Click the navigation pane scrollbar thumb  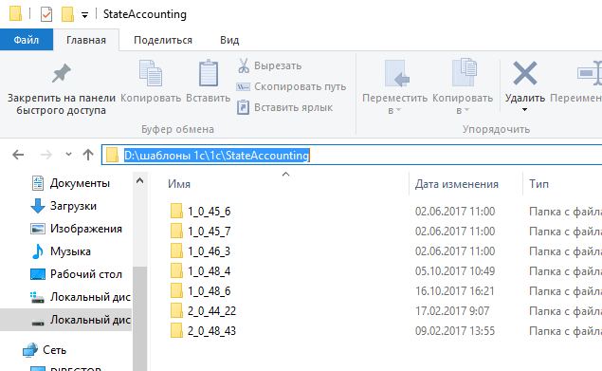(x=139, y=318)
